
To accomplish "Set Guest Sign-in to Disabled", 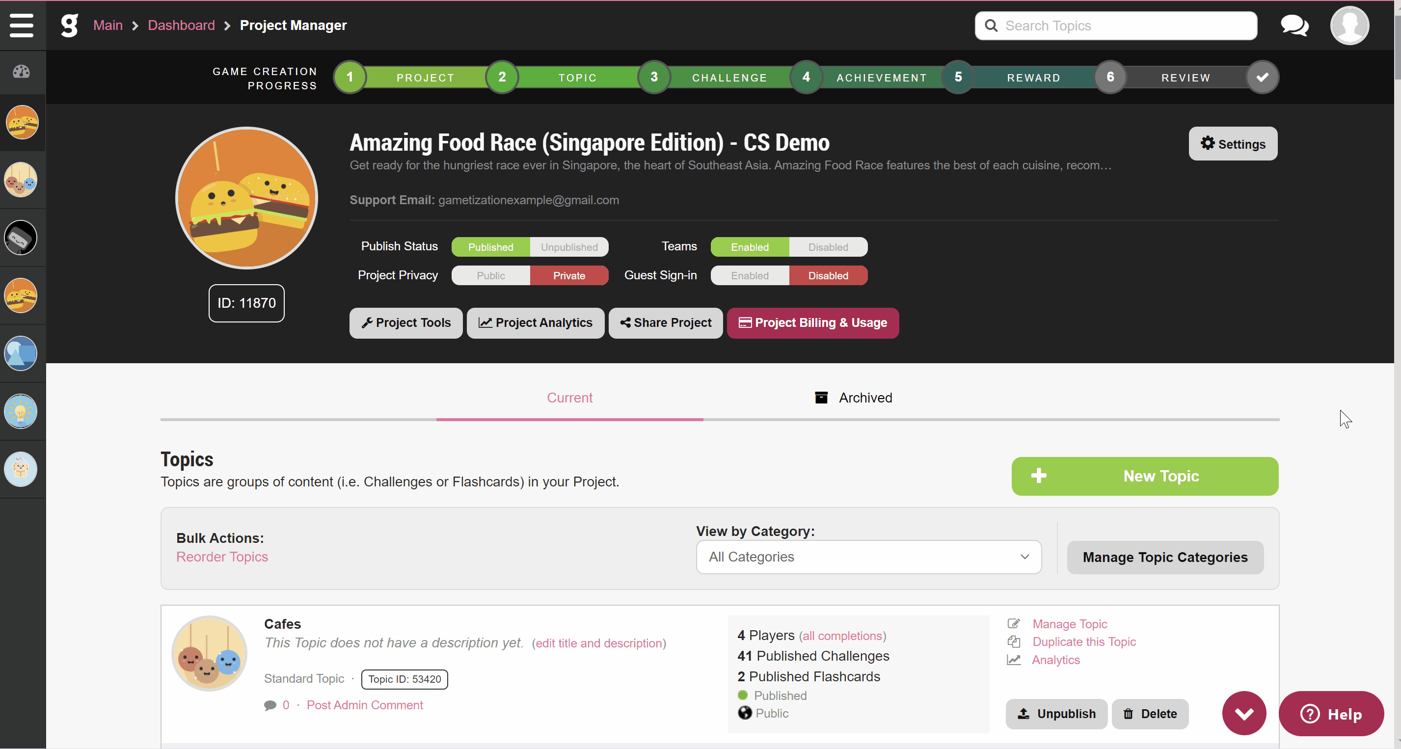I will pos(828,275).
